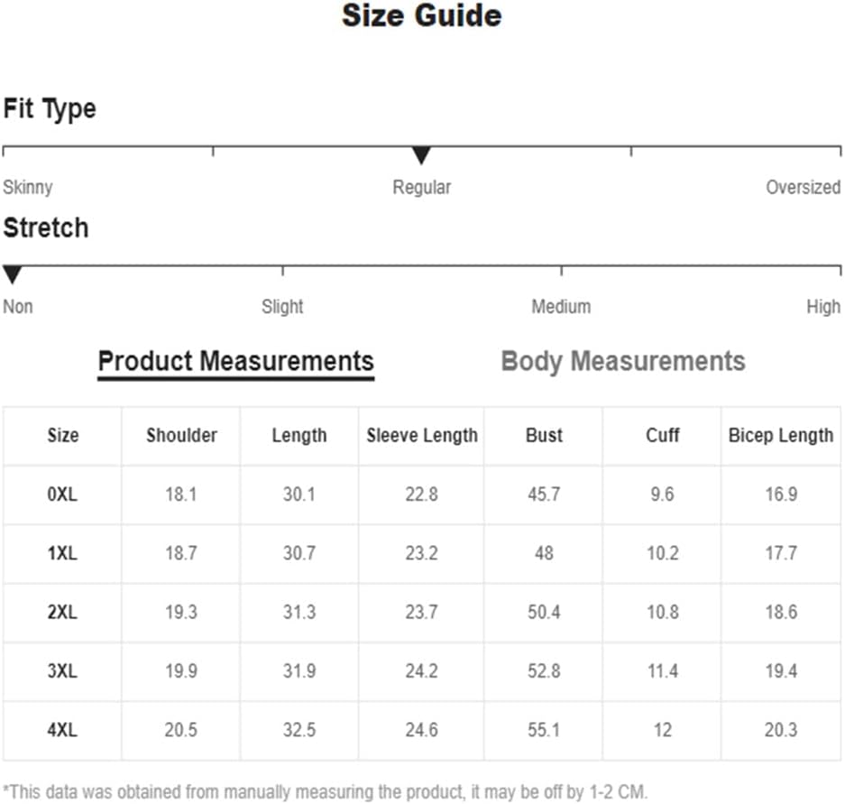The width and height of the screenshot is (845, 804).
Task: Select the 2XL size row label
Action: pyautogui.click(x=62, y=612)
